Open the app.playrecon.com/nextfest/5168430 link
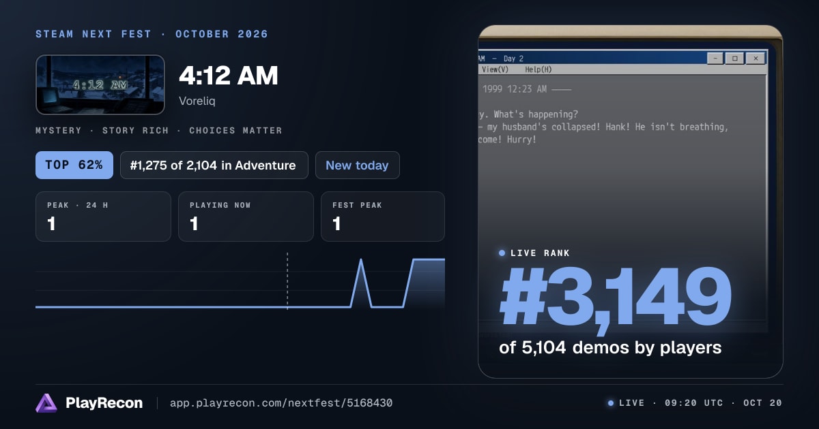Viewport: 819px width, 429px height. click(x=282, y=403)
